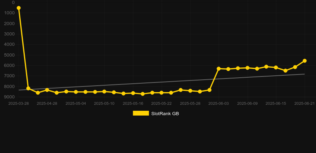
Task: Click the x-axis label 2025-06-09
Action: pos(248,104)
